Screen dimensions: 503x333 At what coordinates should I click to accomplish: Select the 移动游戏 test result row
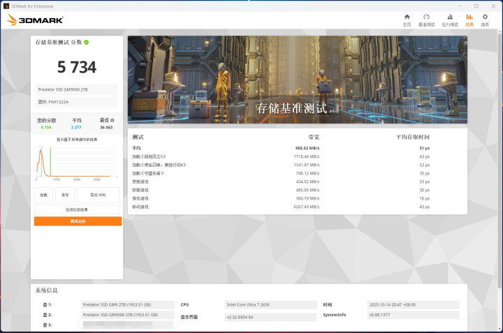pyautogui.click(x=297, y=207)
